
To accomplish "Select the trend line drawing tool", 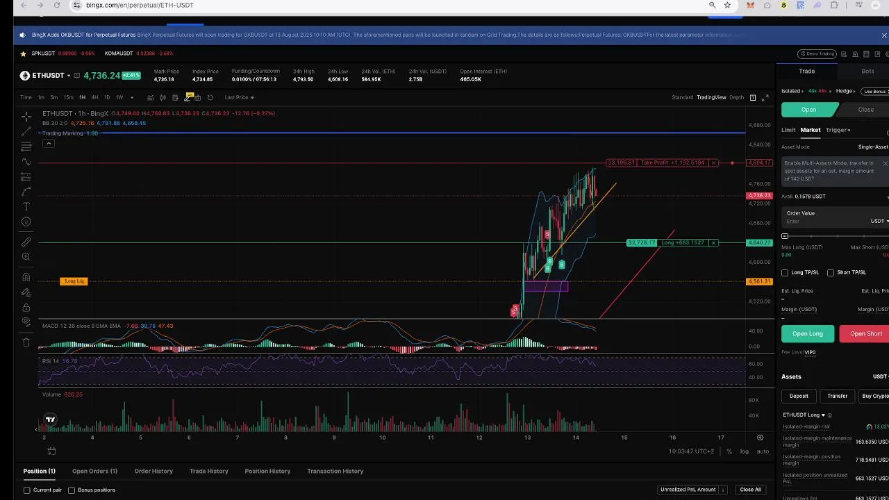I will [x=26, y=131].
